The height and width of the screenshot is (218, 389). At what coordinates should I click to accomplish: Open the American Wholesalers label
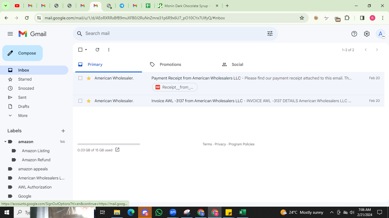click(x=41, y=178)
